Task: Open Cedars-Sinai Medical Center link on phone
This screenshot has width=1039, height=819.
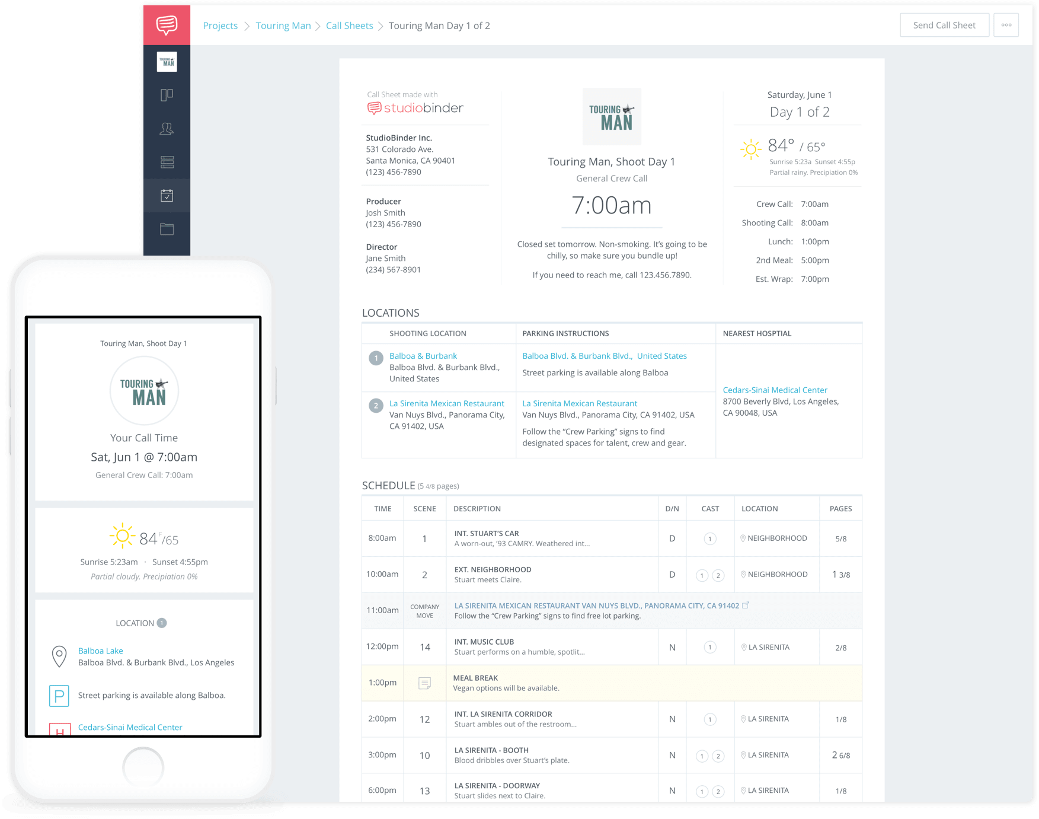Action: point(130,727)
